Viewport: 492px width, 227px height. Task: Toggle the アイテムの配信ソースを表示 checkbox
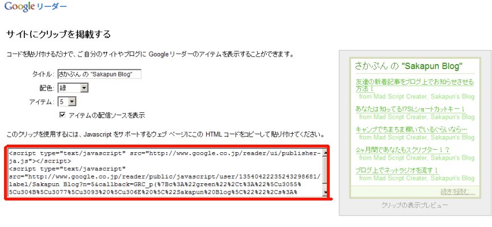point(62,115)
